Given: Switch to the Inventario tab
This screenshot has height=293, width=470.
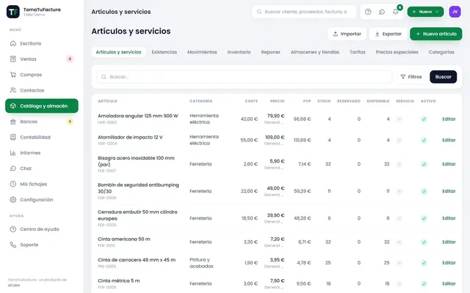Looking at the screenshot, I should pos(239,52).
